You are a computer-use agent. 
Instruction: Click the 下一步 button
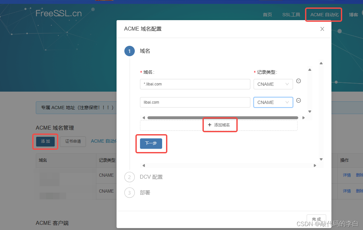[x=151, y=143]
